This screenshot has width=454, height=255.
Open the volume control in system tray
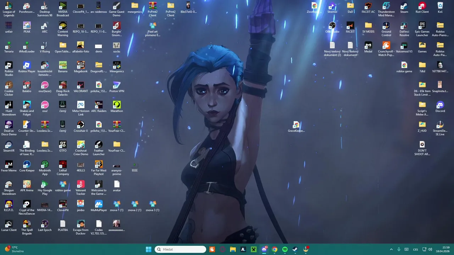[430, 249]
